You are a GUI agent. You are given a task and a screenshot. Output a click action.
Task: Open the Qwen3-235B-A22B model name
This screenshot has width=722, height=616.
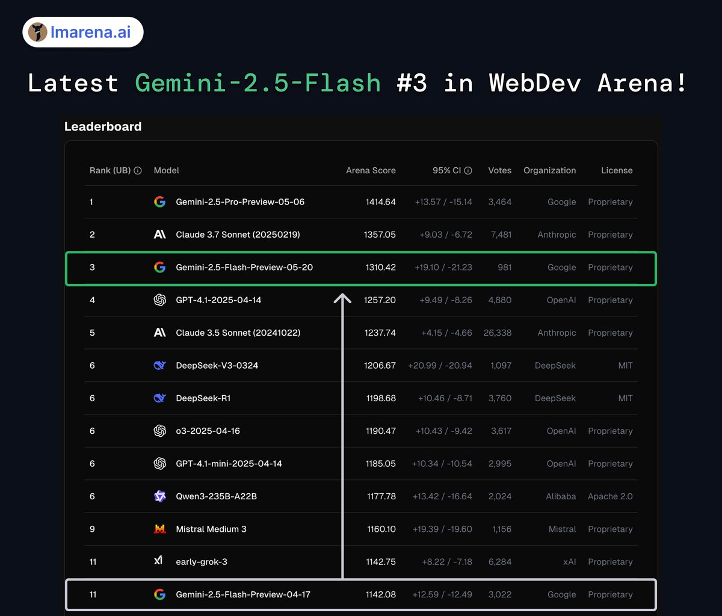pos(217,496)
